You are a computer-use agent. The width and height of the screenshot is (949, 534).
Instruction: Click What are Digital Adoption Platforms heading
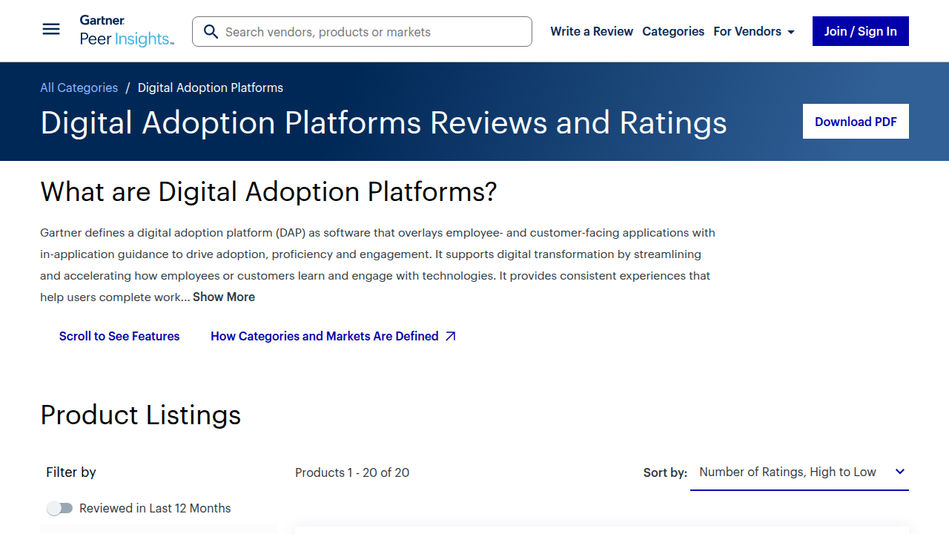click(x=268, y=192)
